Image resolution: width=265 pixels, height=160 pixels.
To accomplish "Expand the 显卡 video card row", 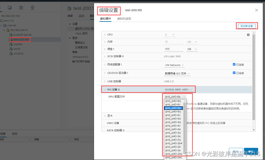I will point(105,116).
